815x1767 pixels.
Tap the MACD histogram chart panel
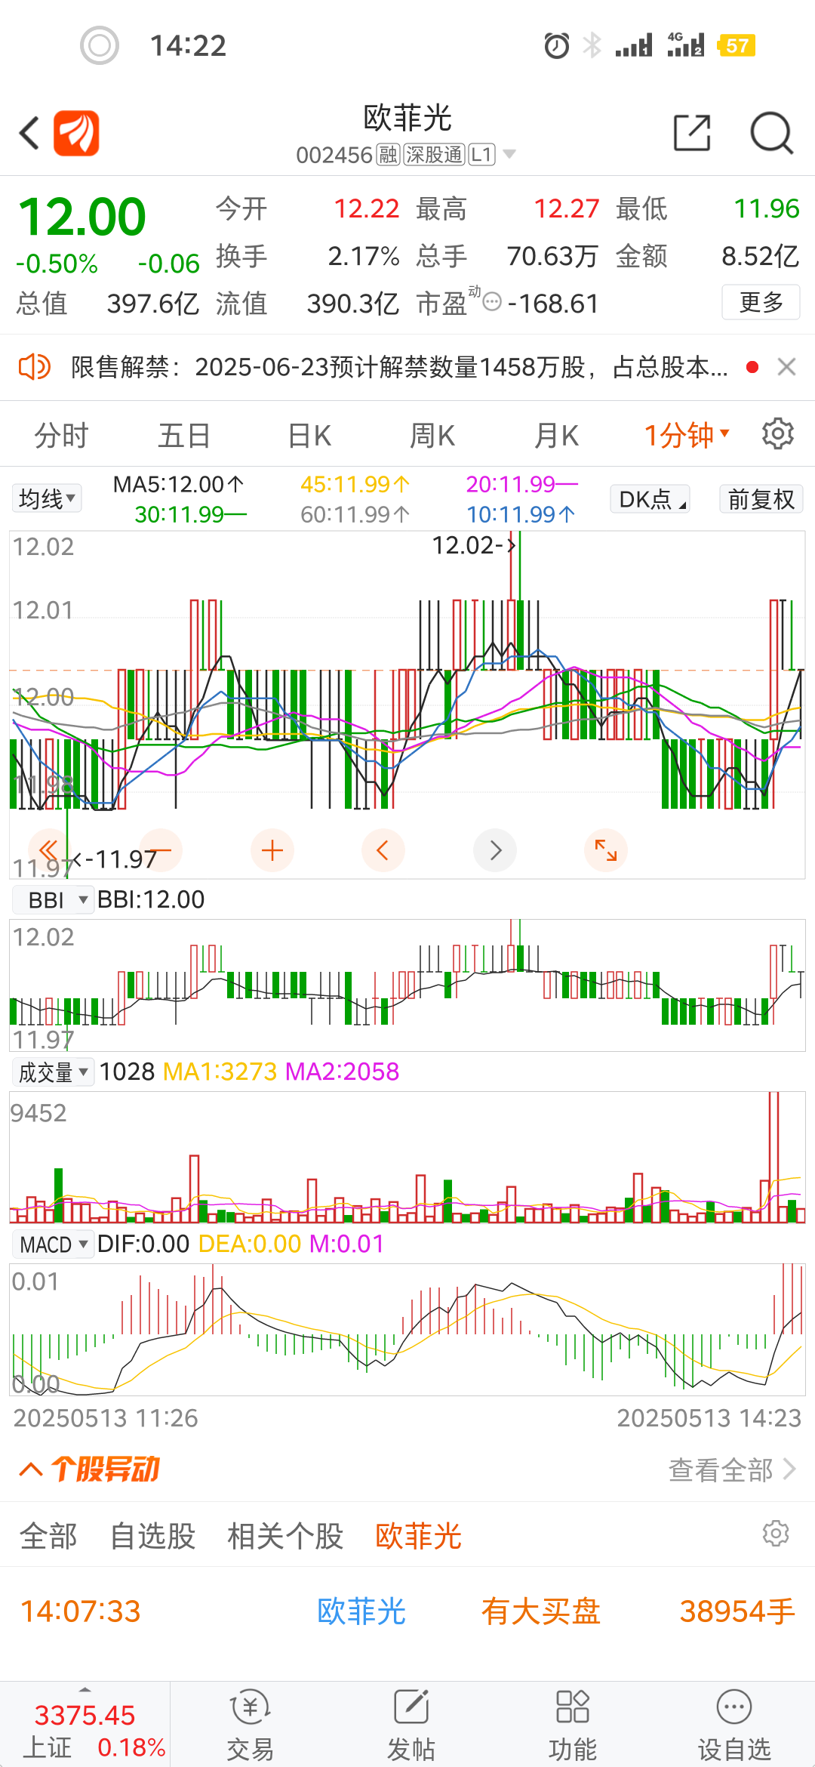pyautogui.click(x=407, y=1329)
